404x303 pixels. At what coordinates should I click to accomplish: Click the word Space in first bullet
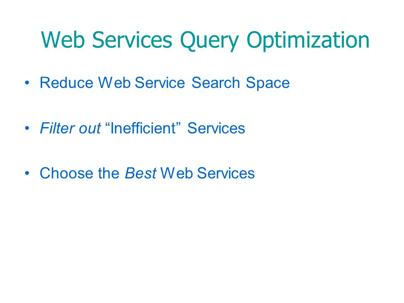268,83
